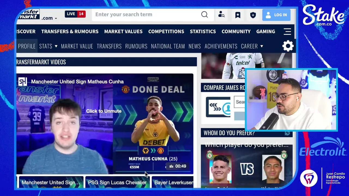Click the shield plus icon
Screen dimensions: 349x196
[x=253, y=15]
